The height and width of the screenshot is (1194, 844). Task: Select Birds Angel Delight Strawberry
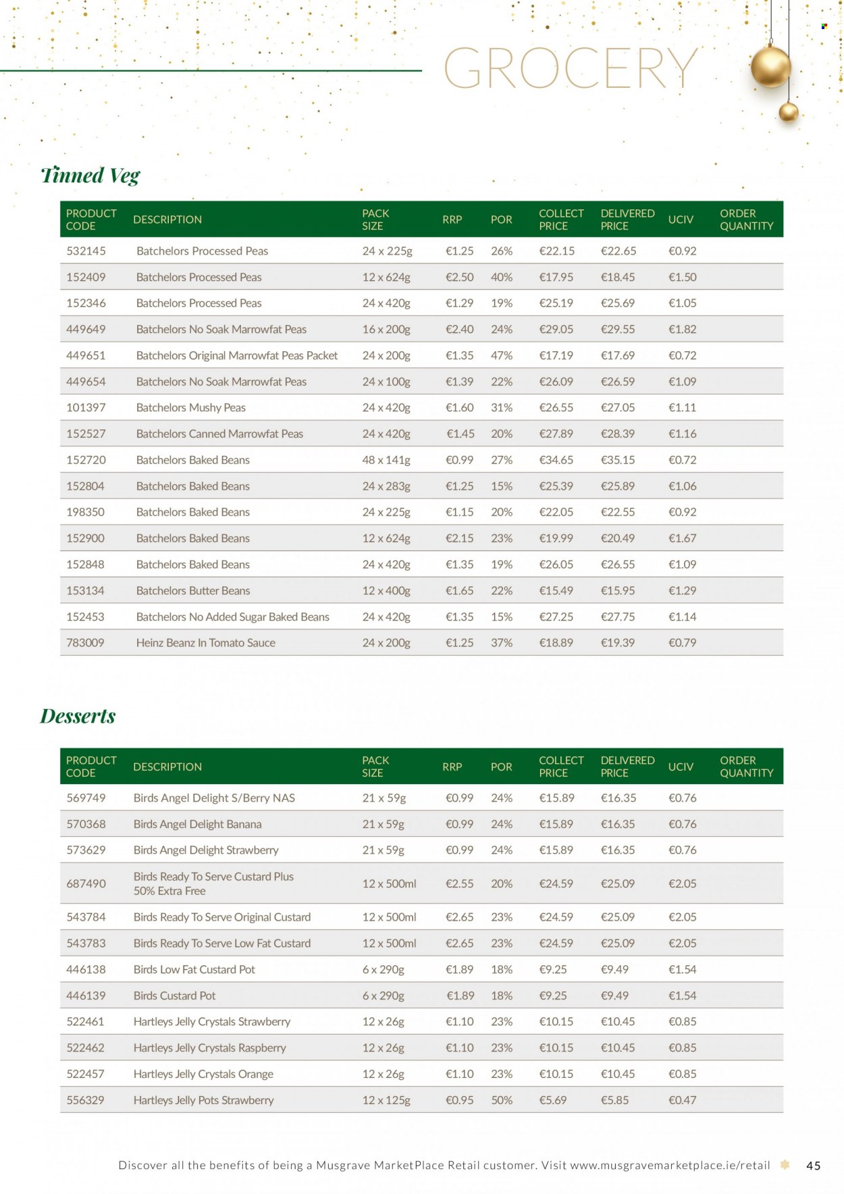click(x=206, y=850)
